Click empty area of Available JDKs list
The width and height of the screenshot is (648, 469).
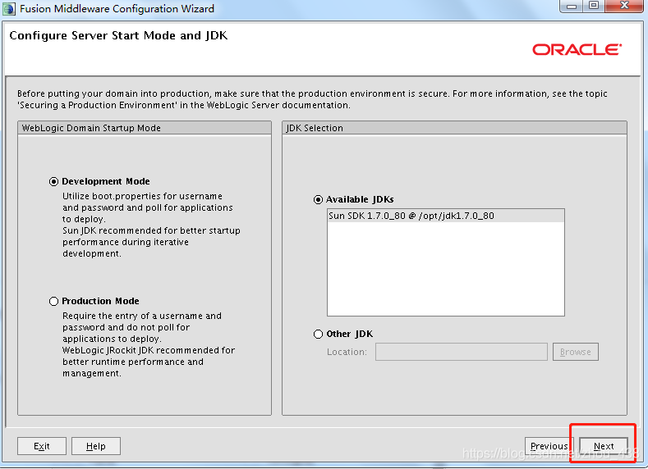445,269
